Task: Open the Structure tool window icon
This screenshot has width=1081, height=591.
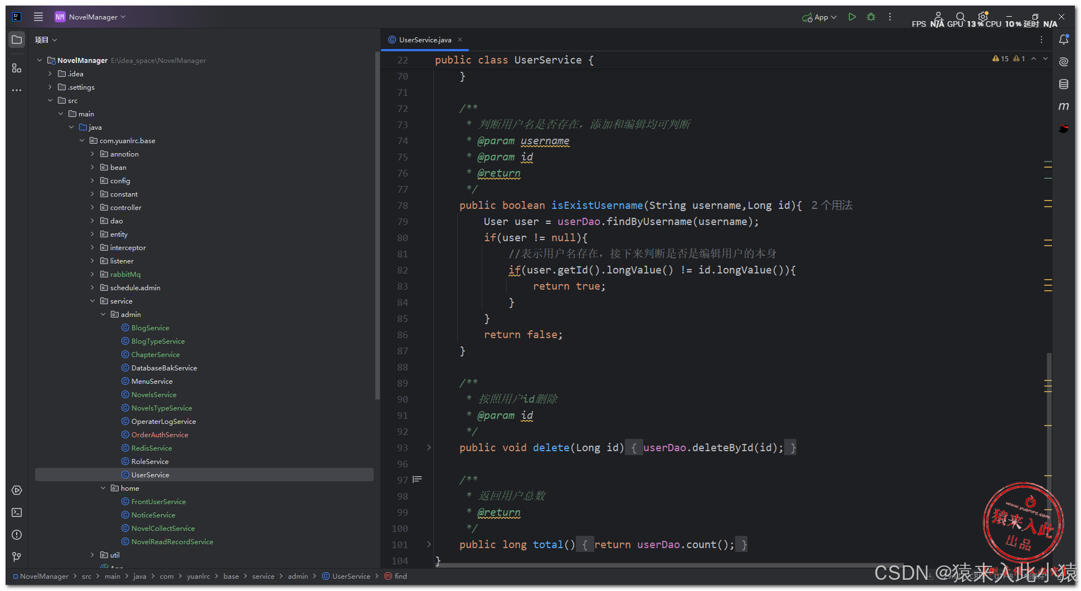Action: click(17, 68)
